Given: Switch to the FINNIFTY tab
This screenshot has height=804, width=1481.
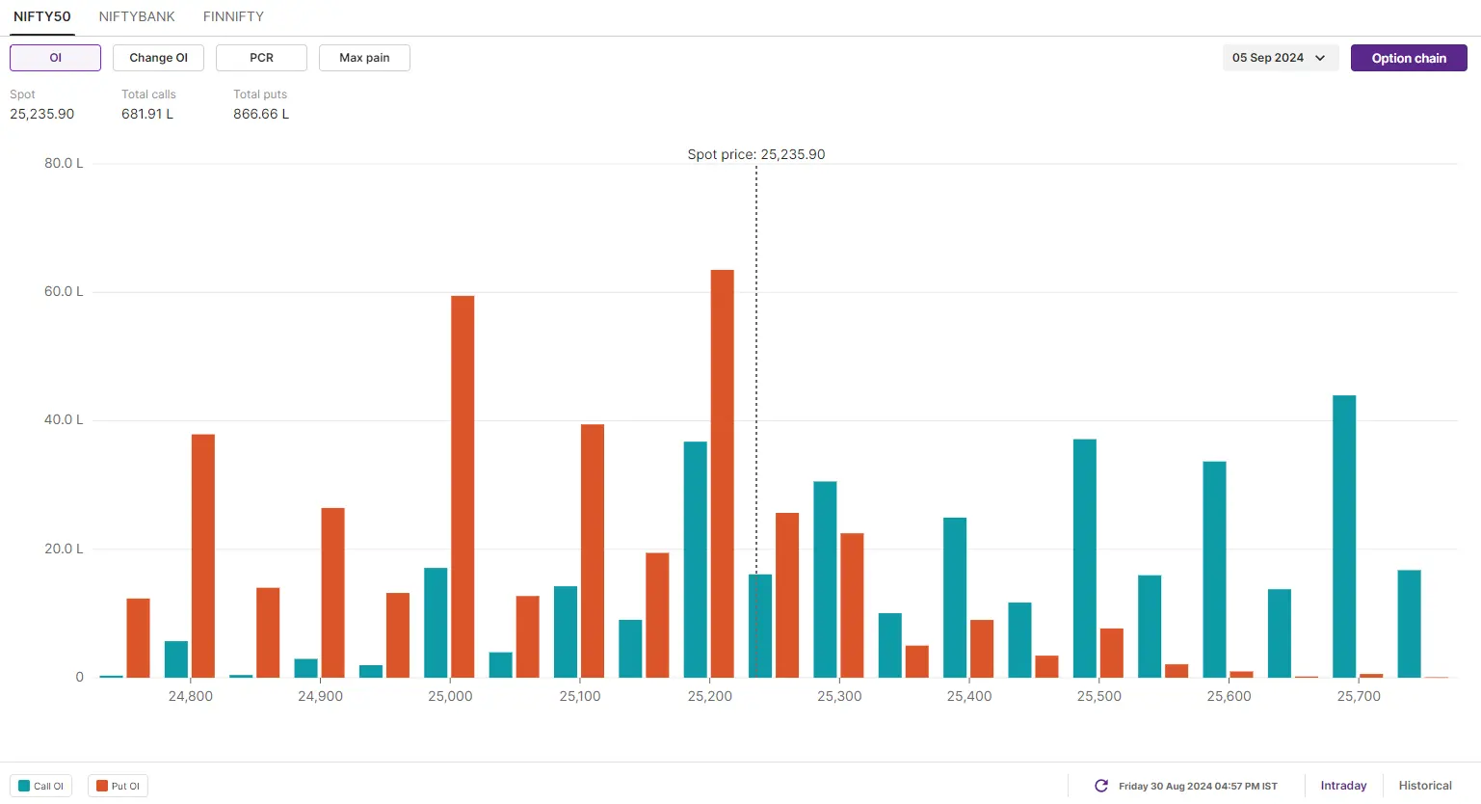Looking at the screenshot, I should pos(233,16).
